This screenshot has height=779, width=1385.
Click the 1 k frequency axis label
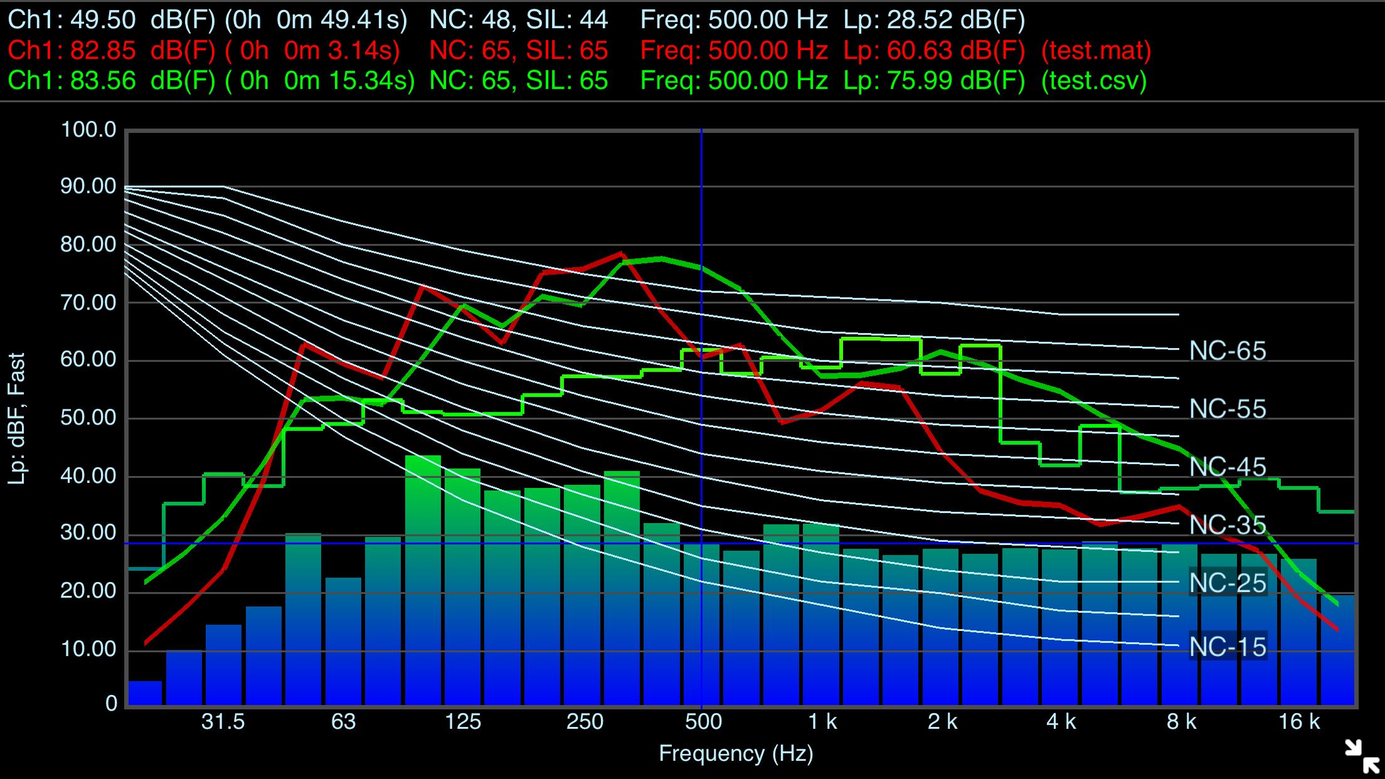822,722
